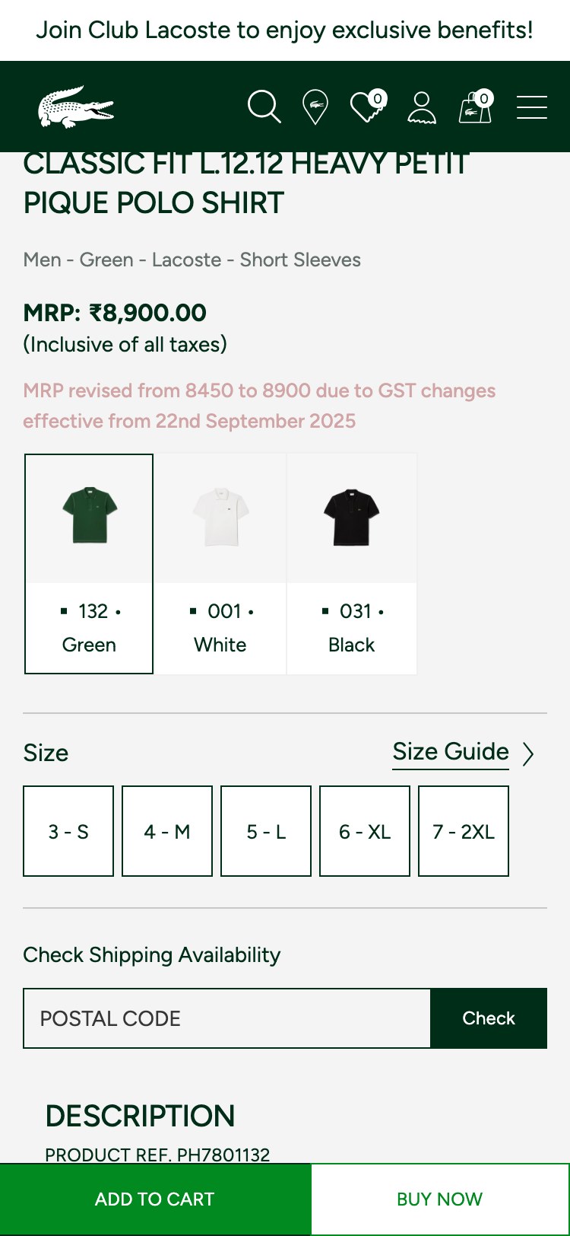Select size 4 - M
The height and width of the screenshot is (1236, 570).
[166, 831]
